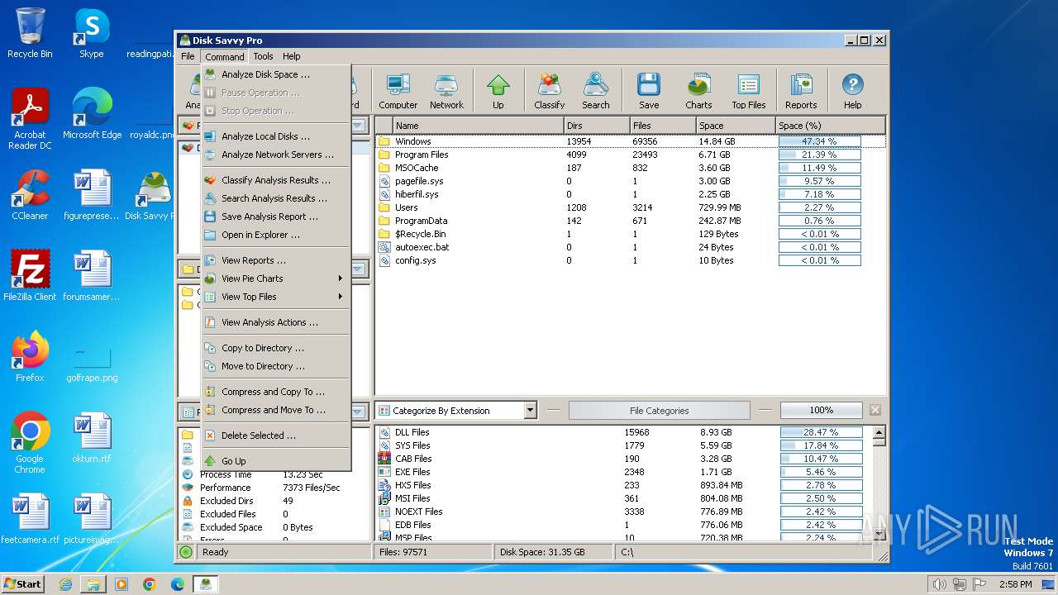Click the Windows folder icon in file list
Screen dimensions: 1058x595
pyautogui.click(x=384, y=141)
